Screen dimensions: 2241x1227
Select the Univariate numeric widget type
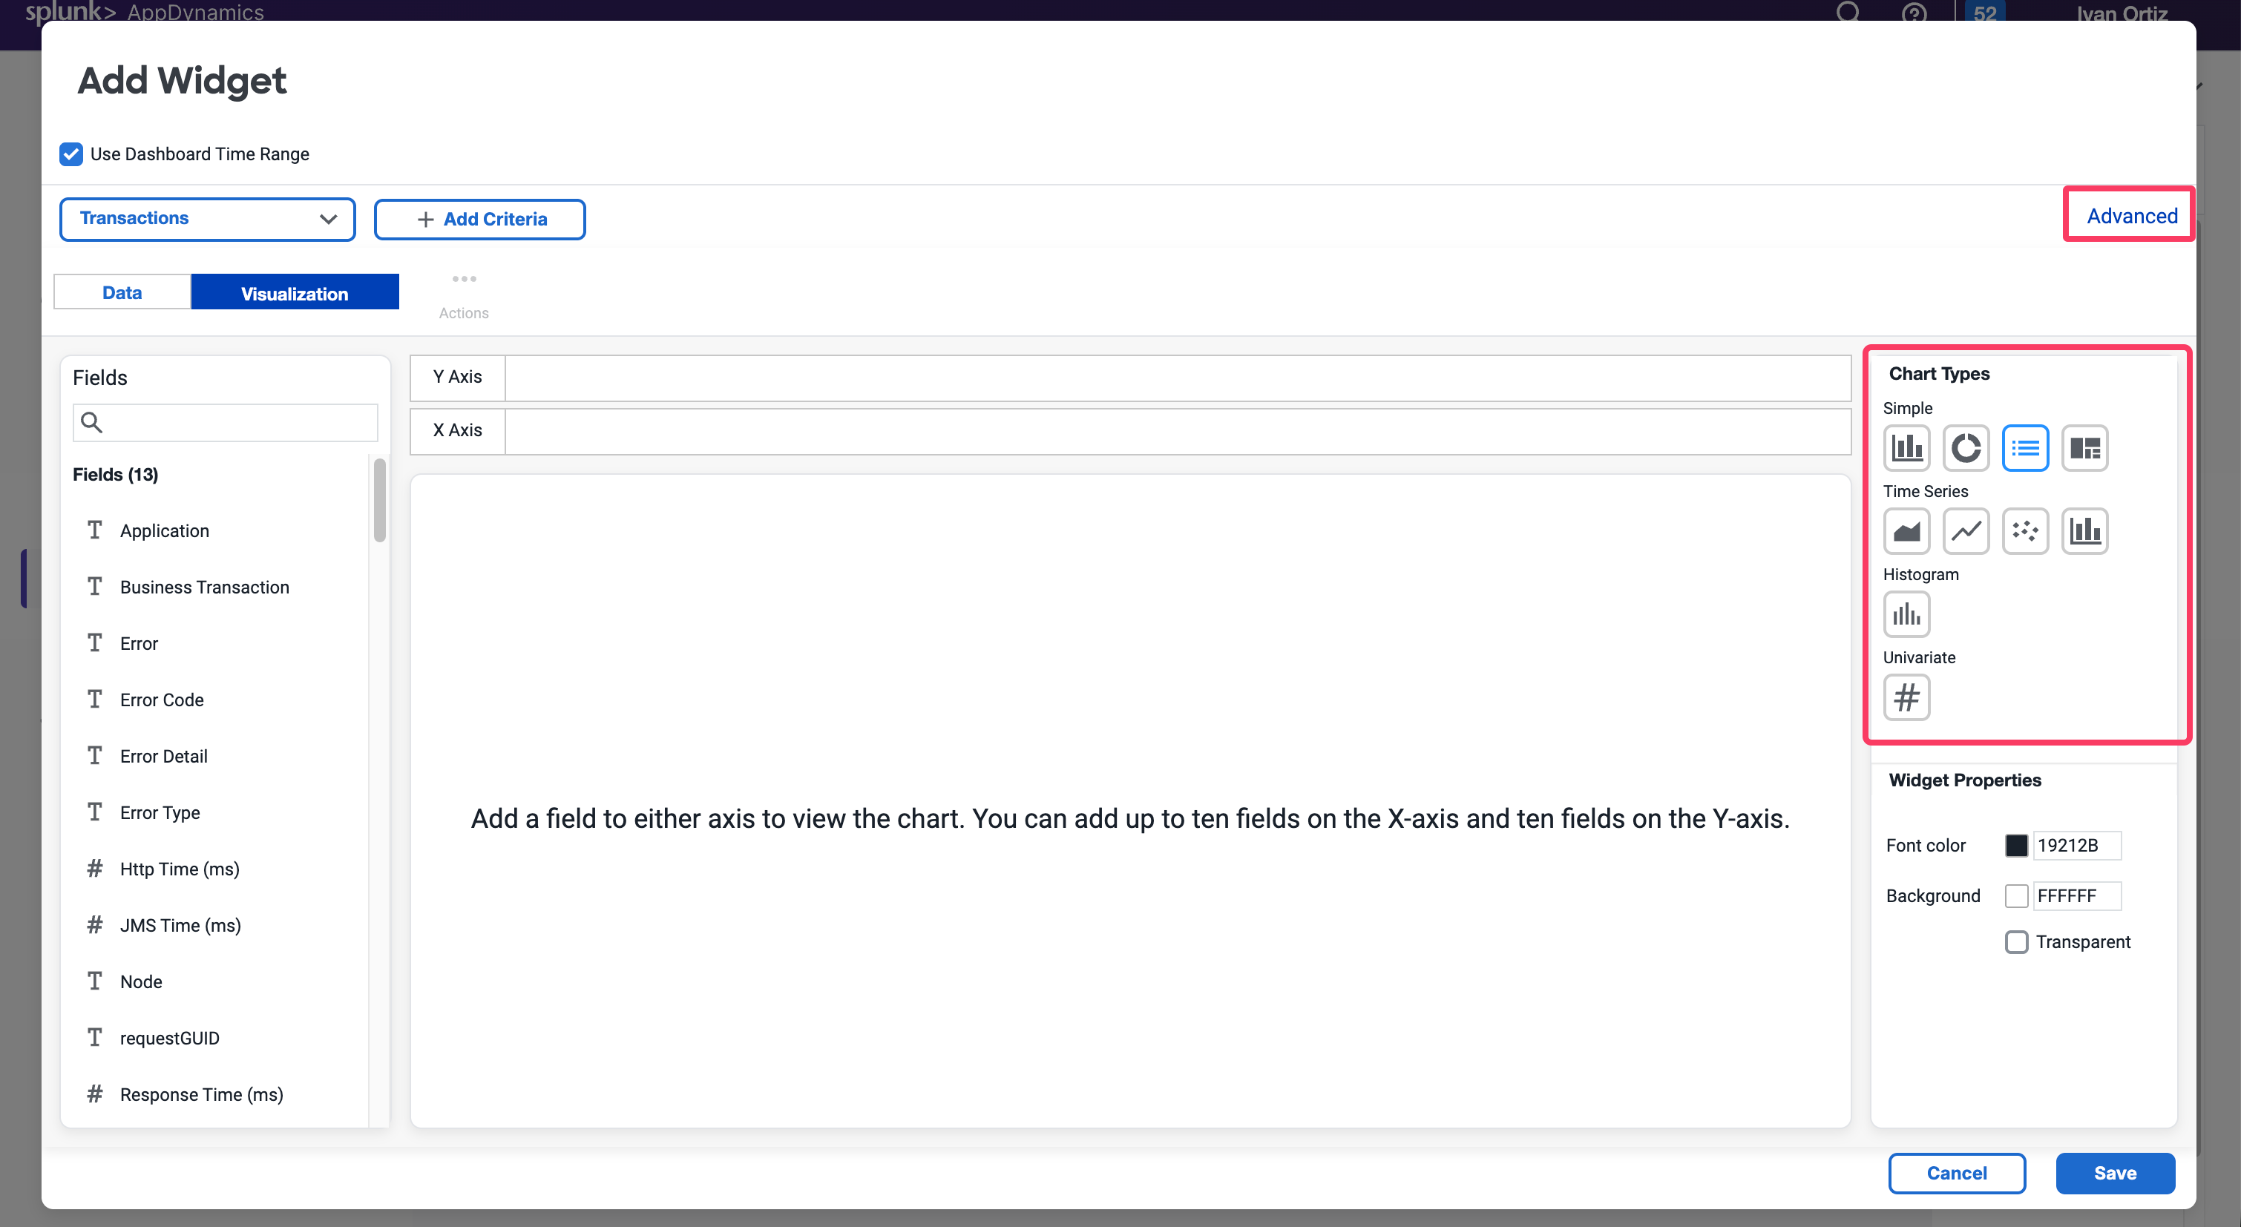click(1906, 697)
